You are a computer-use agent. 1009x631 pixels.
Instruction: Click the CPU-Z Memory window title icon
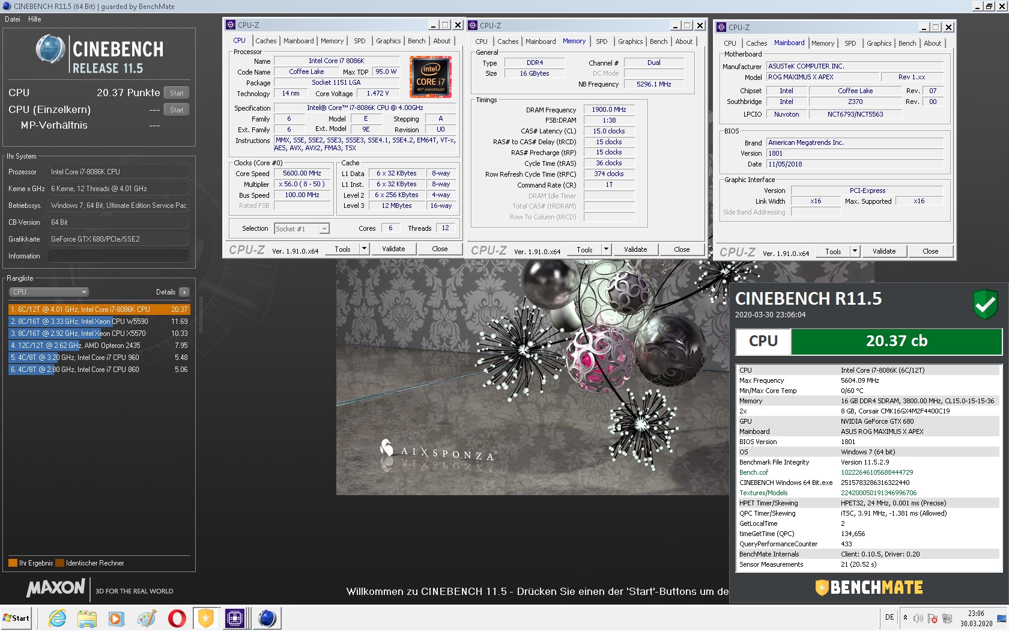(473, 25)
